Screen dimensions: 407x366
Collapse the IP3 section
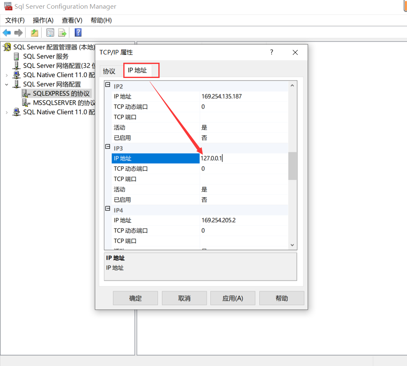[x=108, y=146]
